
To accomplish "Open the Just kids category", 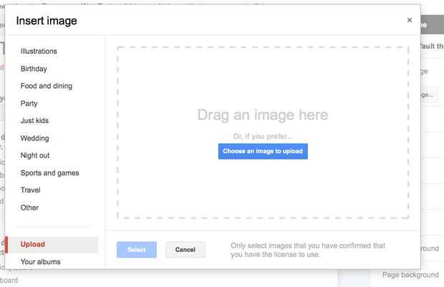I will pos(35,121).
